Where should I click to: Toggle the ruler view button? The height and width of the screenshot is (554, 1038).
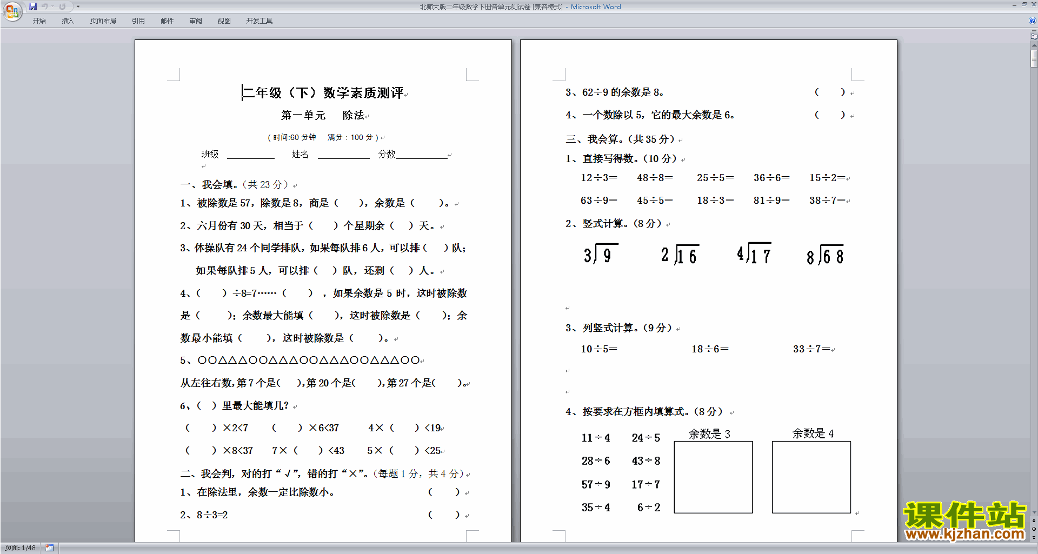click(1034, 37)
